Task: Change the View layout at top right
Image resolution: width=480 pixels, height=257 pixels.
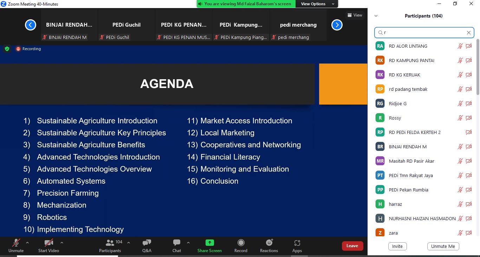Action: pyautogui.click(x=355, y=15)
